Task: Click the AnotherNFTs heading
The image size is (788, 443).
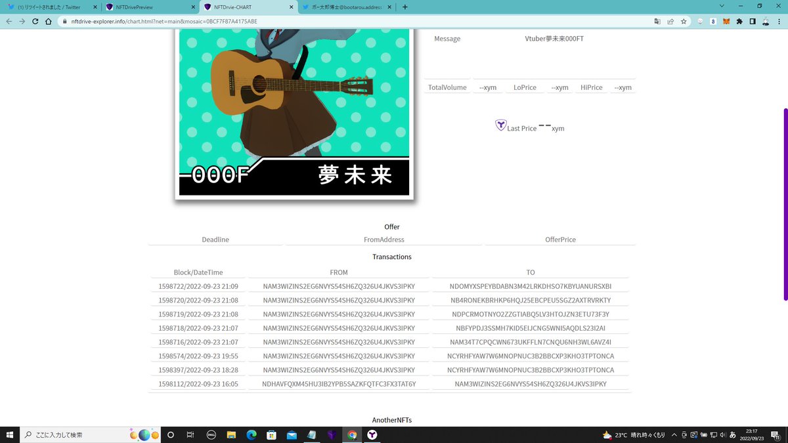Action: click(392, 420)
